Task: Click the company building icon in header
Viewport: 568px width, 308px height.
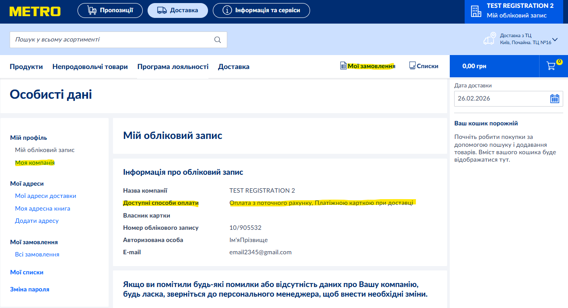Action: pos(476,11)
